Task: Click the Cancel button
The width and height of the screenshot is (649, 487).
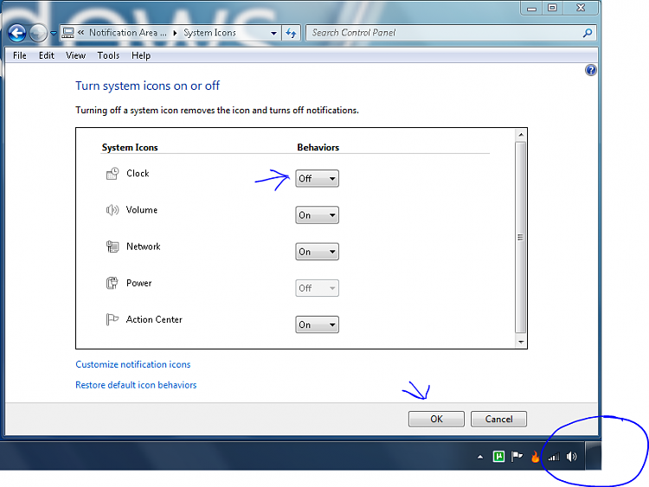Action: coord(498,420)
